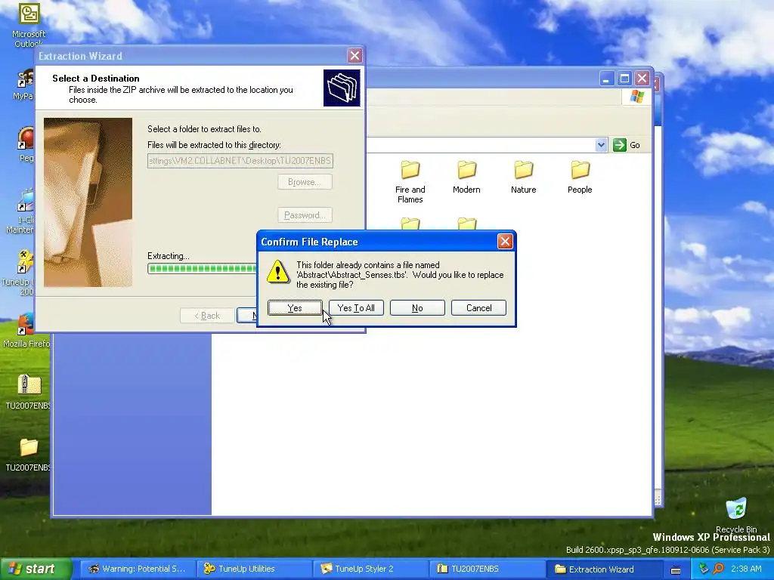Switch to Warning: Potential S... taskbar item
This screenshot has width=774, height=580.
137,569
